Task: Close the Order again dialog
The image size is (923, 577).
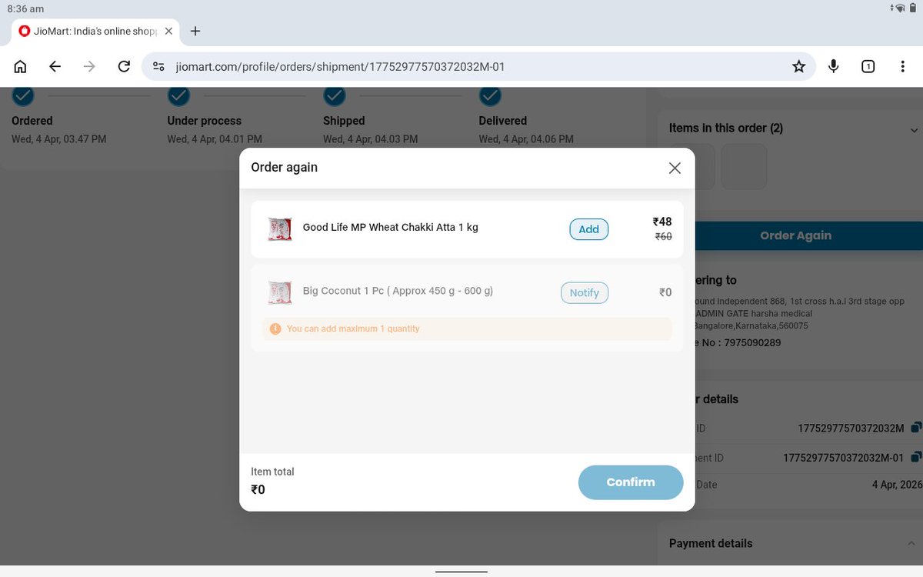Action: click(x=675, y=168)
